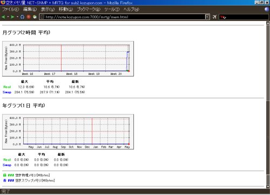Click the monthly memory free graph image

(x=68, y=59)
